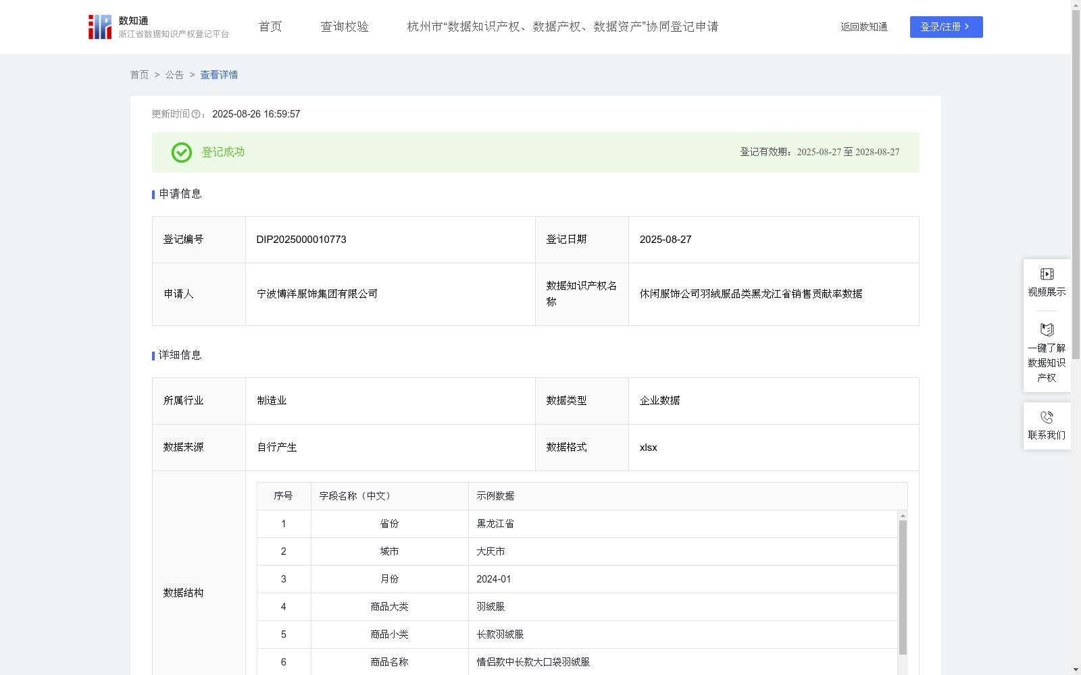1081x675 pixels.
Task: Click the 登录/注册 button
Action: (947, 27)
